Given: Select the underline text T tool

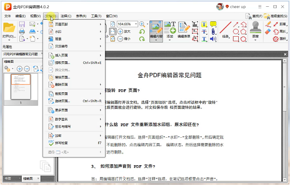Looking at the screenshot, I should 204,39.
